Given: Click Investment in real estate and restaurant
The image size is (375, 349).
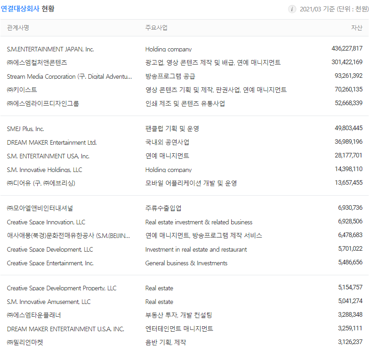Looking at the screenshot, I should (196, 249).
